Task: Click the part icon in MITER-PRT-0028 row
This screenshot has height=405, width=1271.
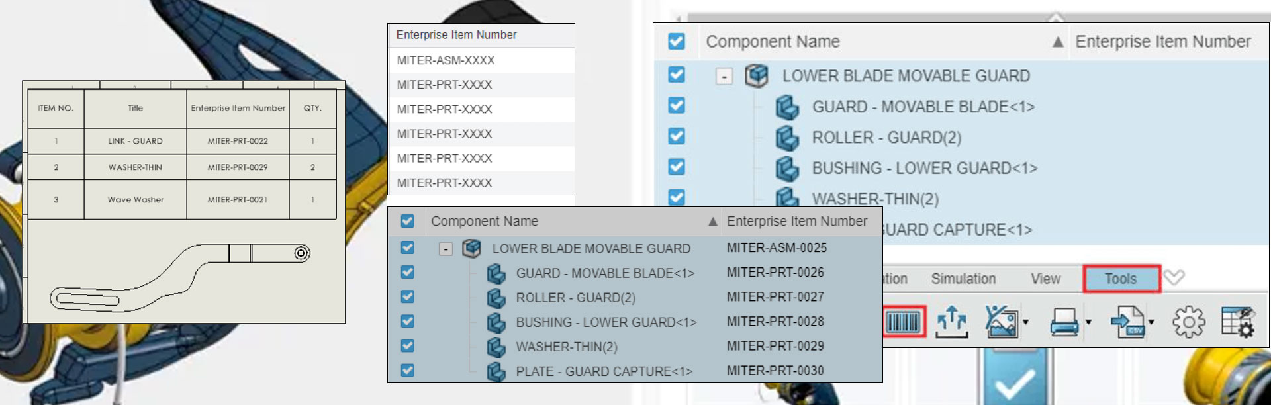Action: tap(496, 322)
